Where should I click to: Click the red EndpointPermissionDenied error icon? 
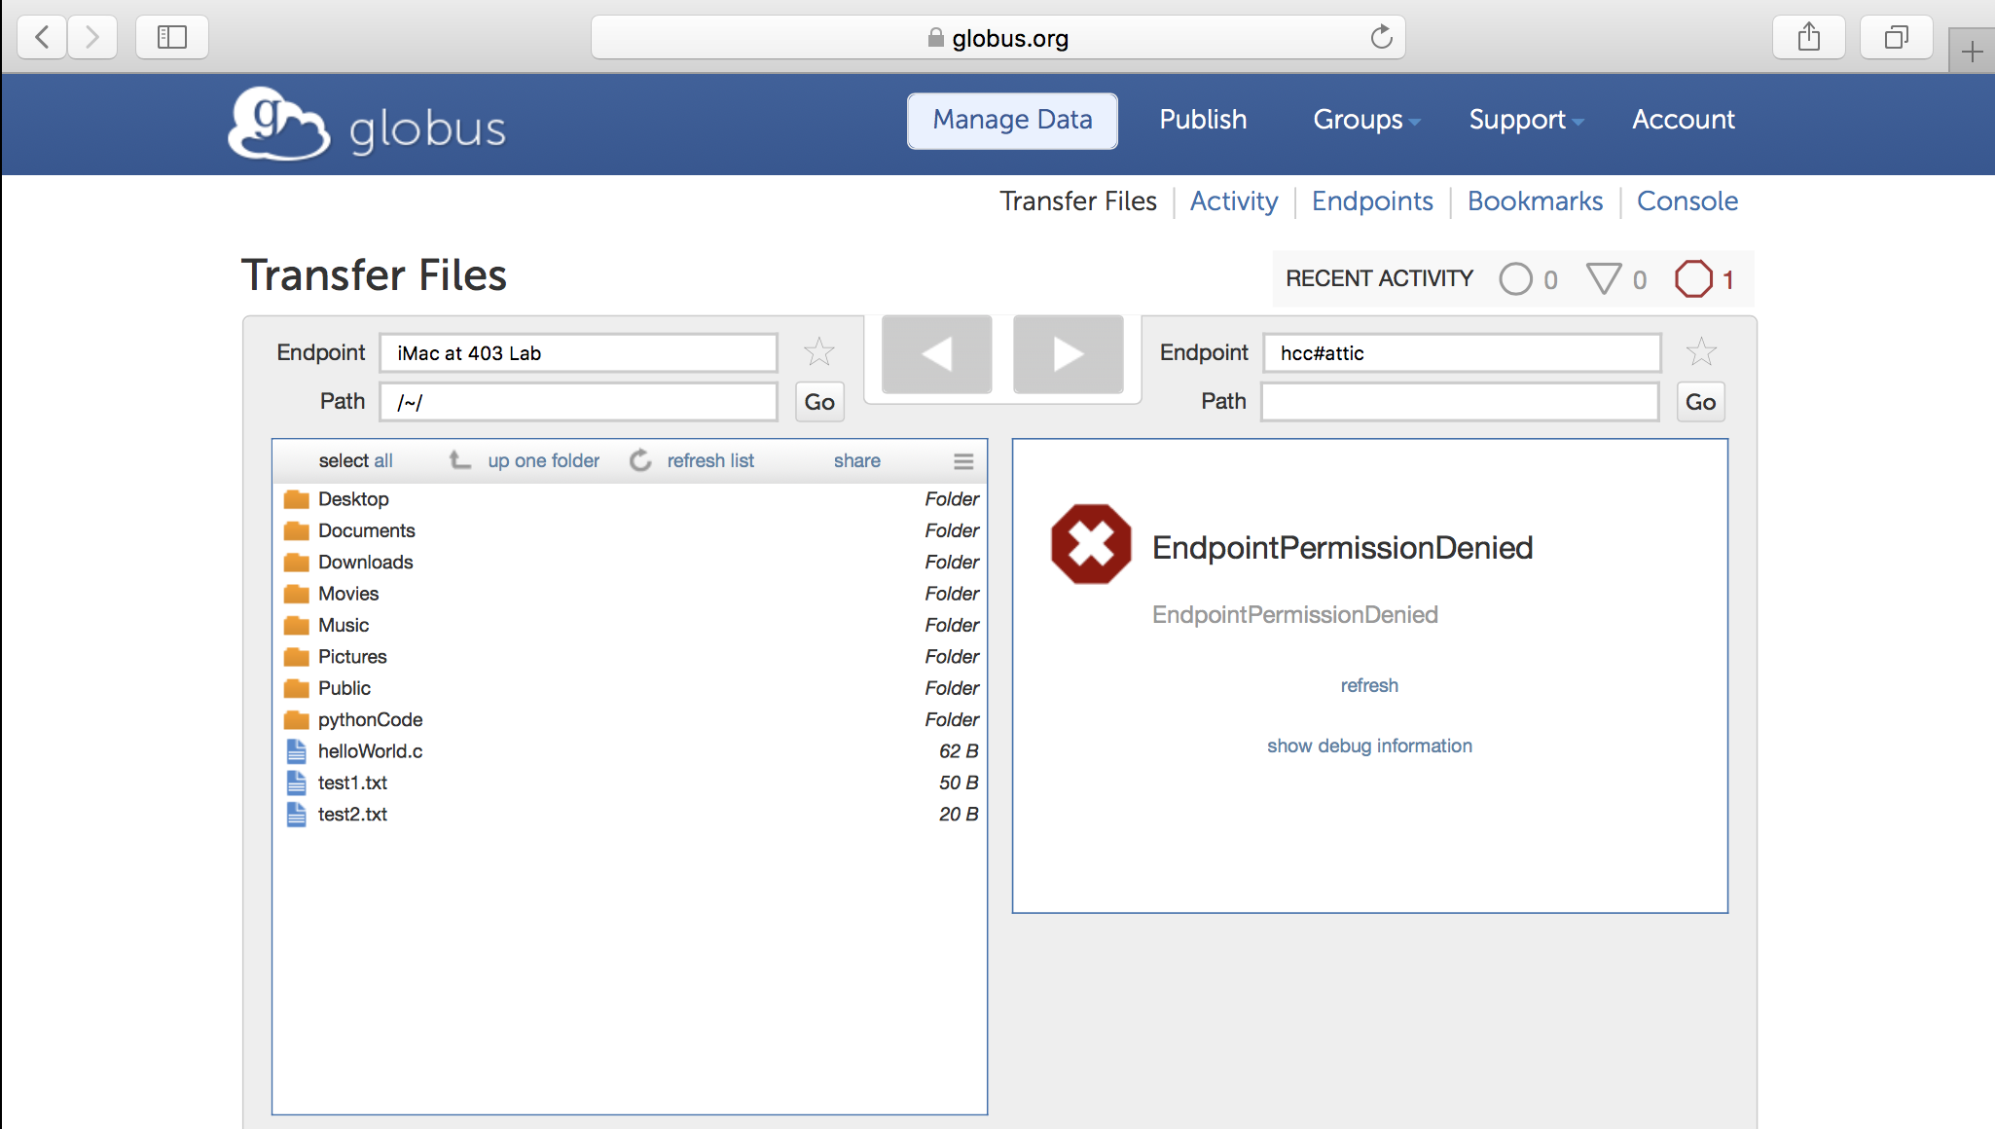[x=1091, y=544]
